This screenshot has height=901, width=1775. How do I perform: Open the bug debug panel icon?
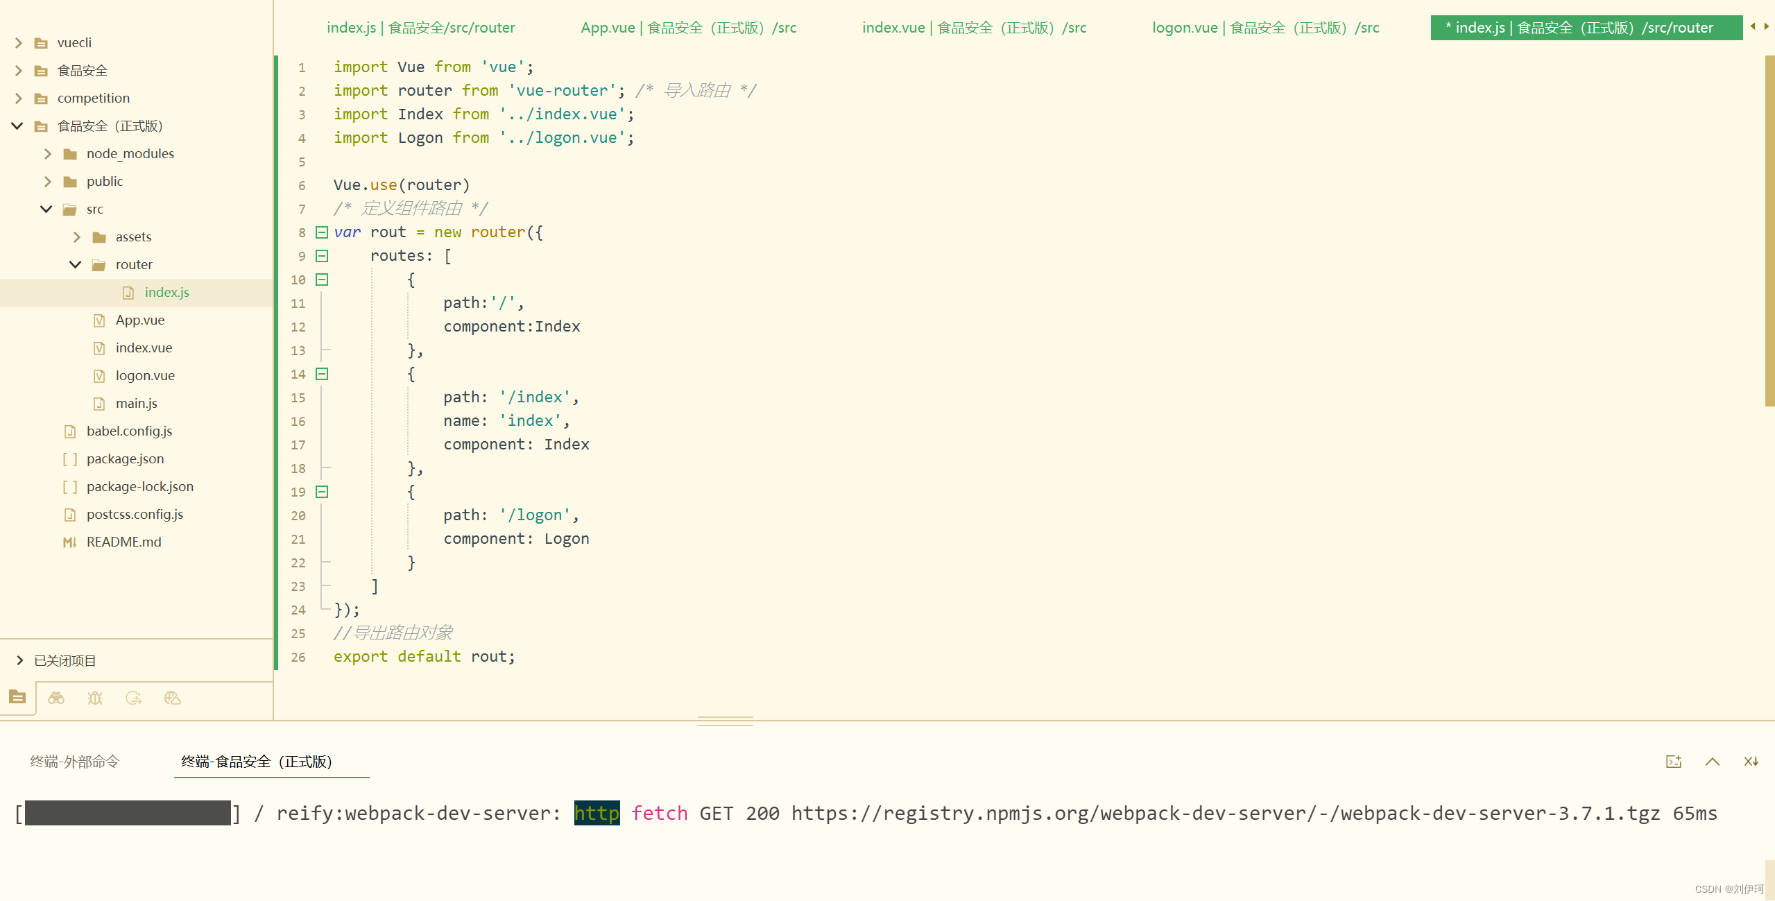point(95,698)
